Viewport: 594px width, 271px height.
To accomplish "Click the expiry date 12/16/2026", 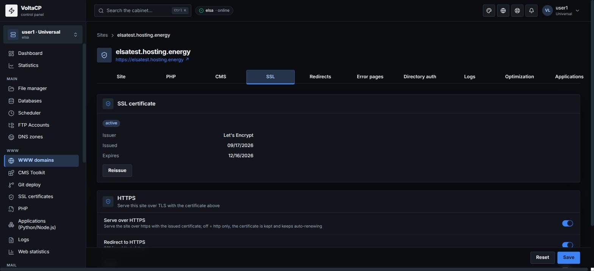I will click(241, 156).
